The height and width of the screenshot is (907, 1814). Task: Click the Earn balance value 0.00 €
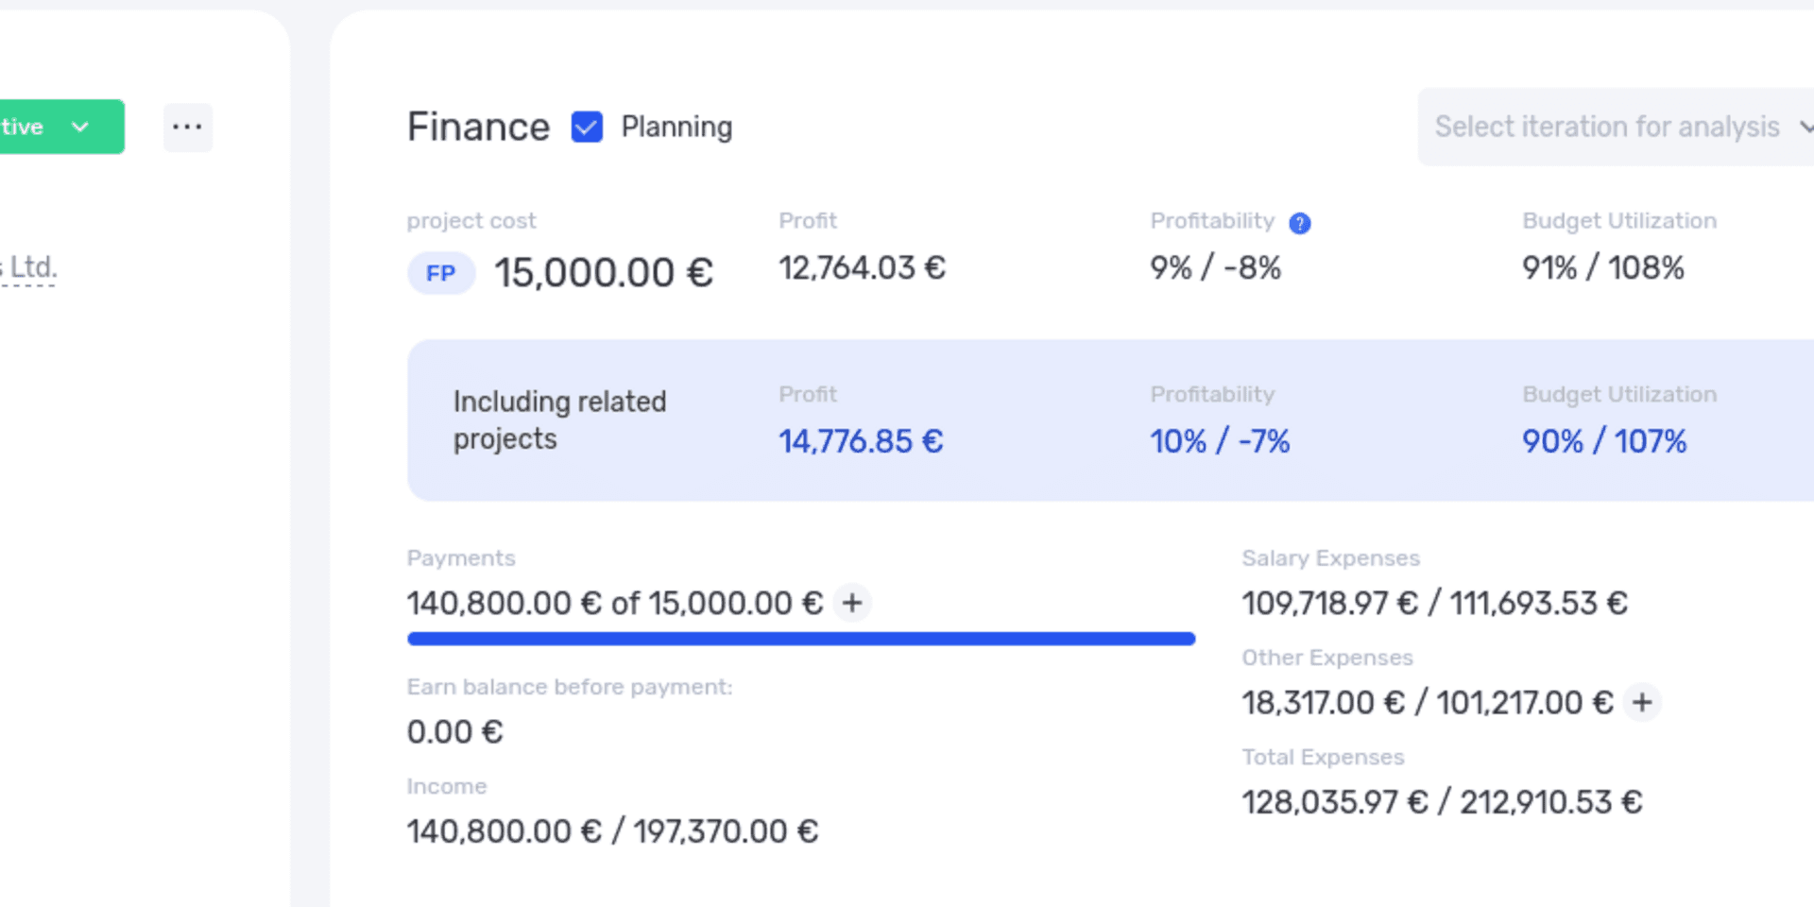[x=454, y=732]
